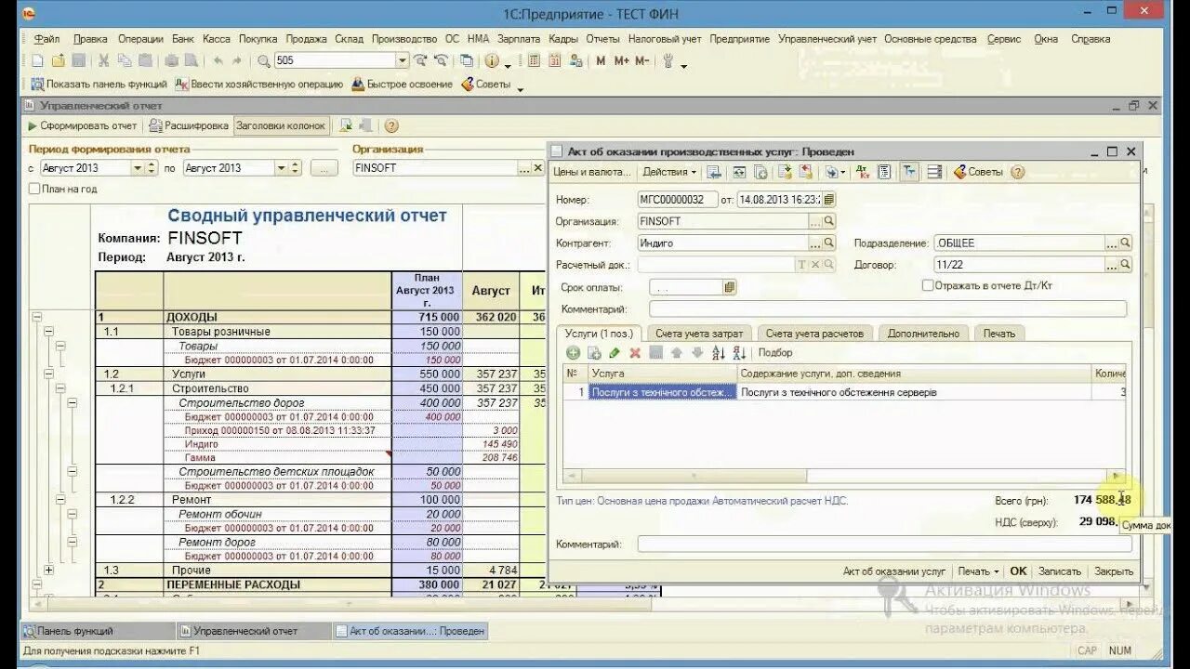The width and height of the screenshot is (1190, 669).
Task: Click the structure tree icon in act toolbar
Action: (x=909, y=172)
